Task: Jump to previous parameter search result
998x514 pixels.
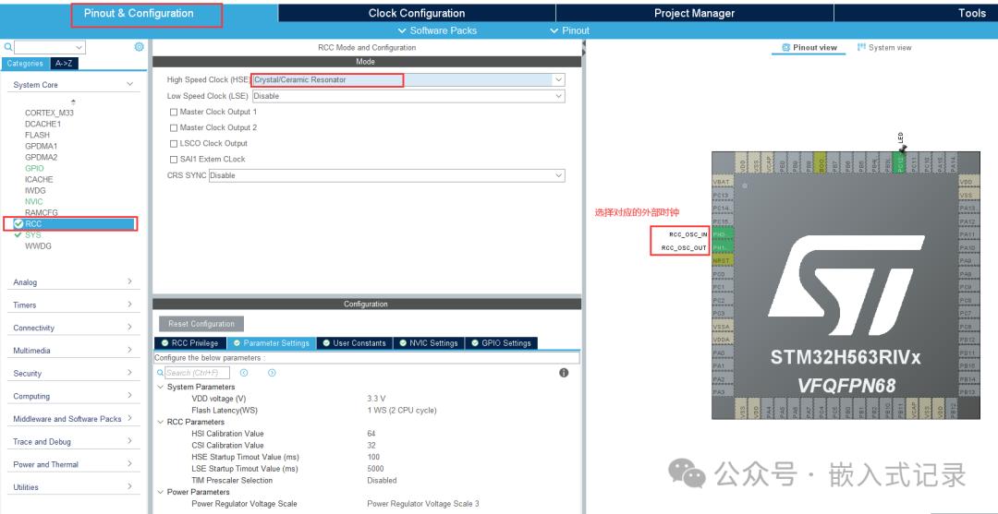Action: [x=244, y=373]
